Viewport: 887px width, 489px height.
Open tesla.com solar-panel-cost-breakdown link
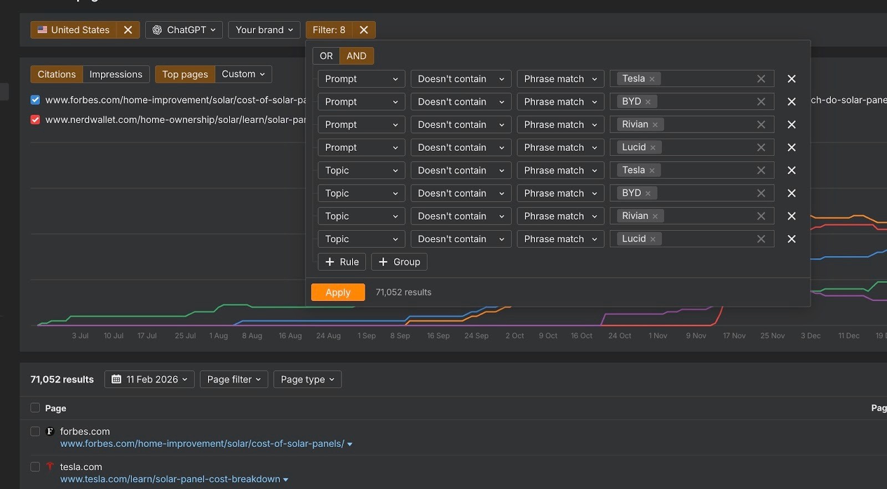(x=170, y=479)
